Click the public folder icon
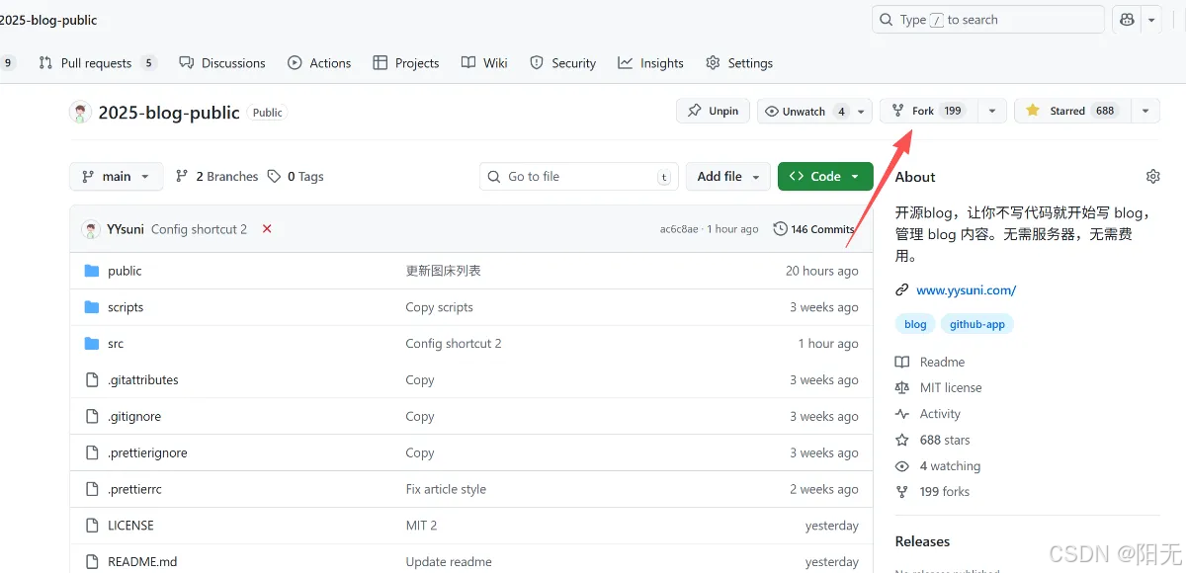 click(92, 271)
